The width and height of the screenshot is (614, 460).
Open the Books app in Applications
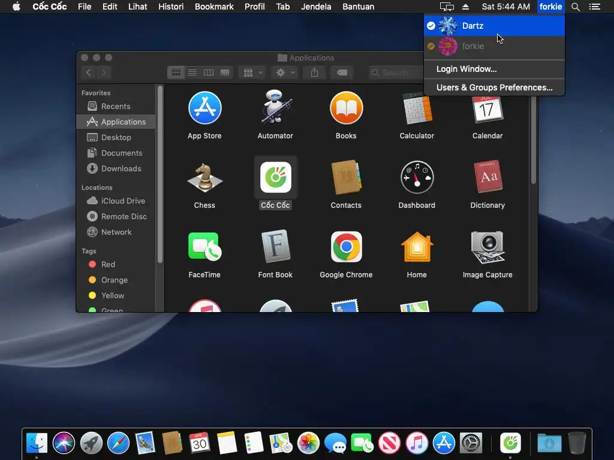click(346, 108)
